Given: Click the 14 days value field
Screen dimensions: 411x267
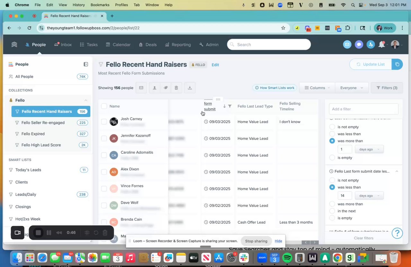Looking at the screenshot, I should 345,195.
